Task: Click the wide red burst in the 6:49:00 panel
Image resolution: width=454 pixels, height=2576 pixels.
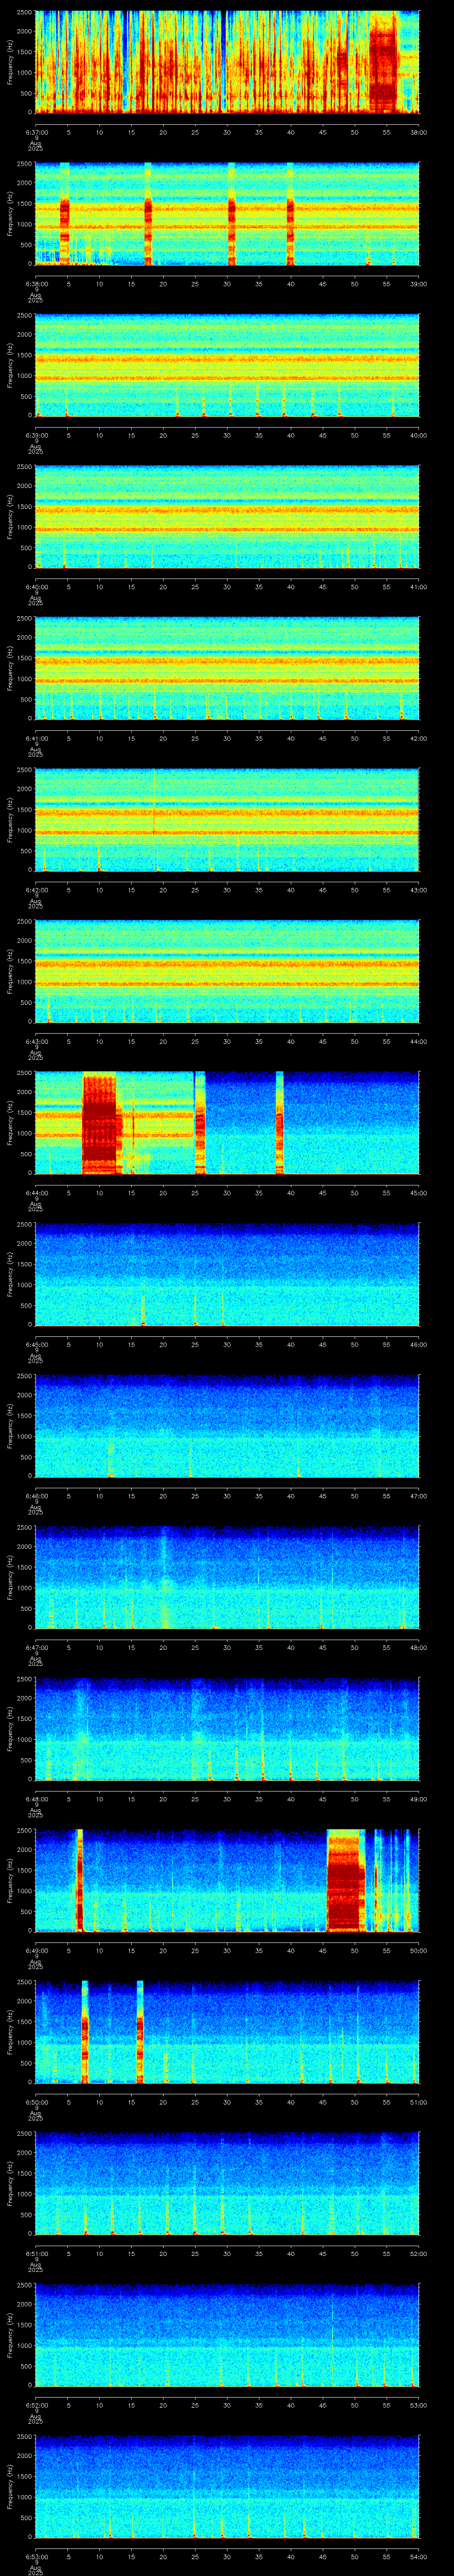Action: click(x=345, y=1880)
